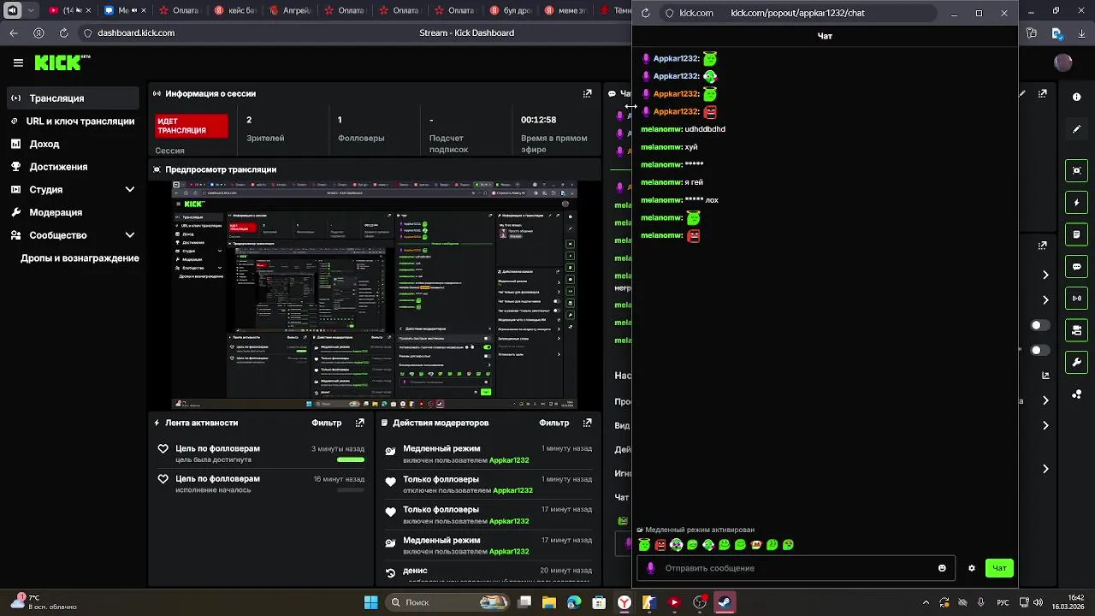The width and height of the screenshot is (1095, 616).
Task: Click Appkar1232 in the Медленный режим entry from 1 минуту назад
Action: point(509,460)
